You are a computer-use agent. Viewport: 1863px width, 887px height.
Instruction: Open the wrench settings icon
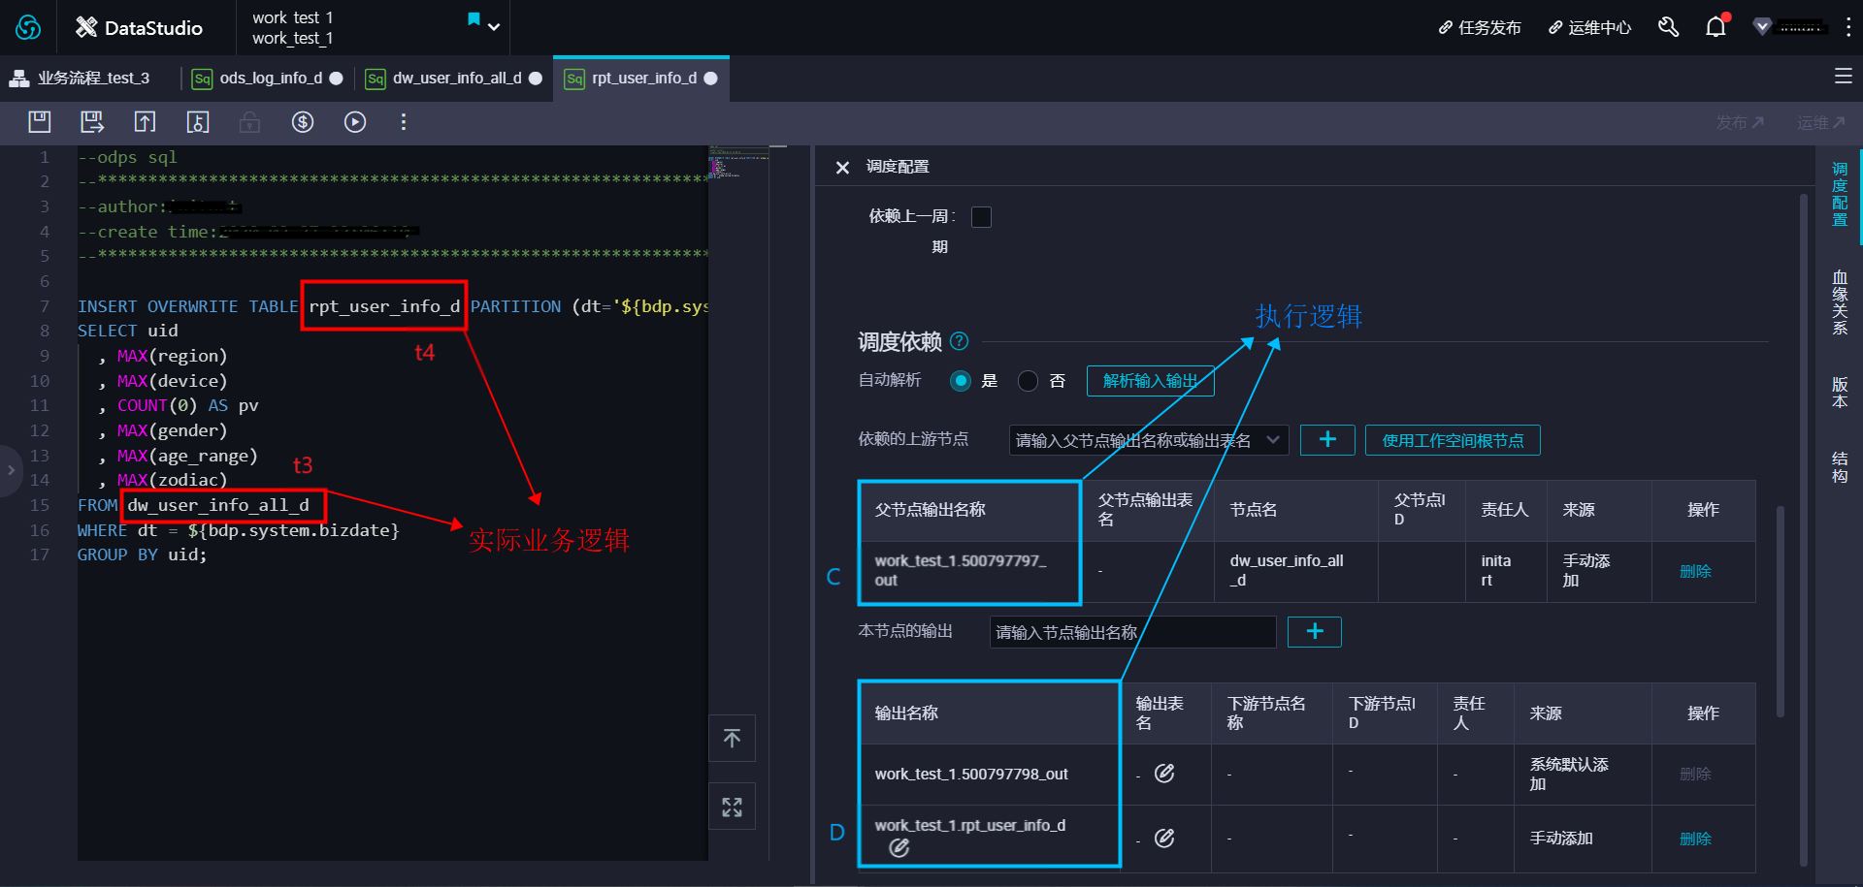pos(1668,27)
